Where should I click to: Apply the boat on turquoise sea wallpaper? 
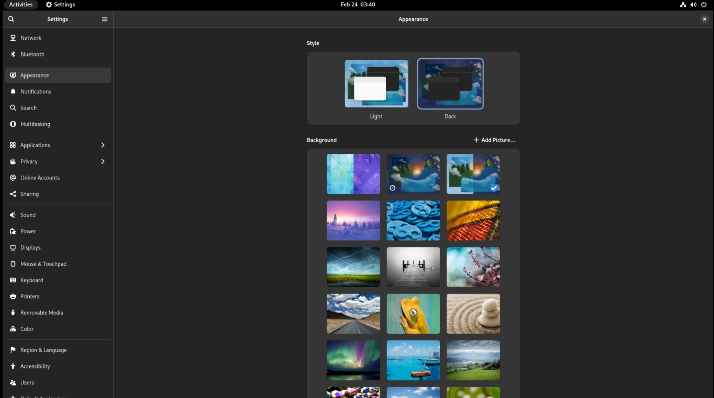point(413,360)
